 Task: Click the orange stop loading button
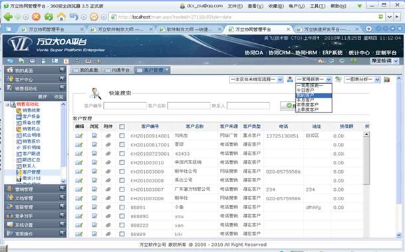point(36,17)
